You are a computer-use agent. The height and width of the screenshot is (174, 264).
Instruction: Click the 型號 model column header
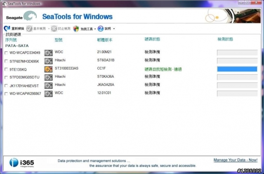(59, 40)
